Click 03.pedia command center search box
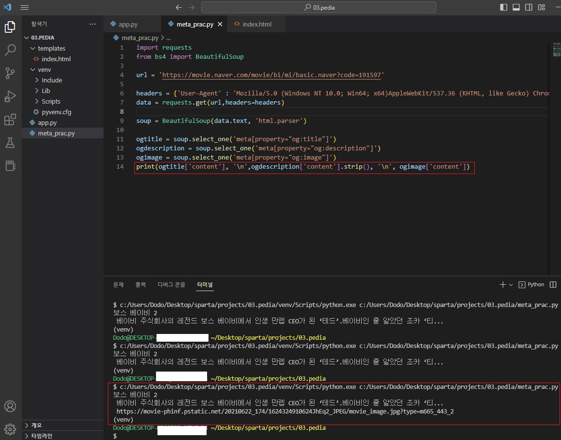The width and height of the screenshot is (561, 440). pos(318,7)
